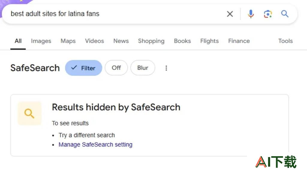Start voice search with microphone icon
This screenshot has width=307, height=170.
(251, 14)
